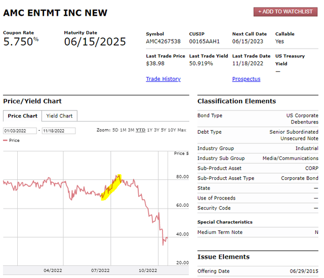Set chart zoom to 5D
The height and width of the screenshot is (278, 324).
(115, 130)
